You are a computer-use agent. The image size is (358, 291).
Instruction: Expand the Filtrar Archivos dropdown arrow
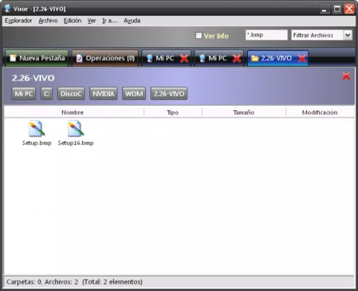pyautogui.click(x=348, y=35)
